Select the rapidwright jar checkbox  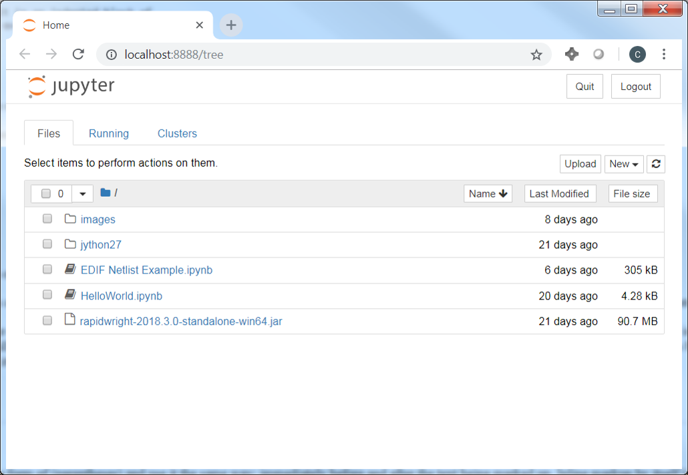tap(47, 320)
